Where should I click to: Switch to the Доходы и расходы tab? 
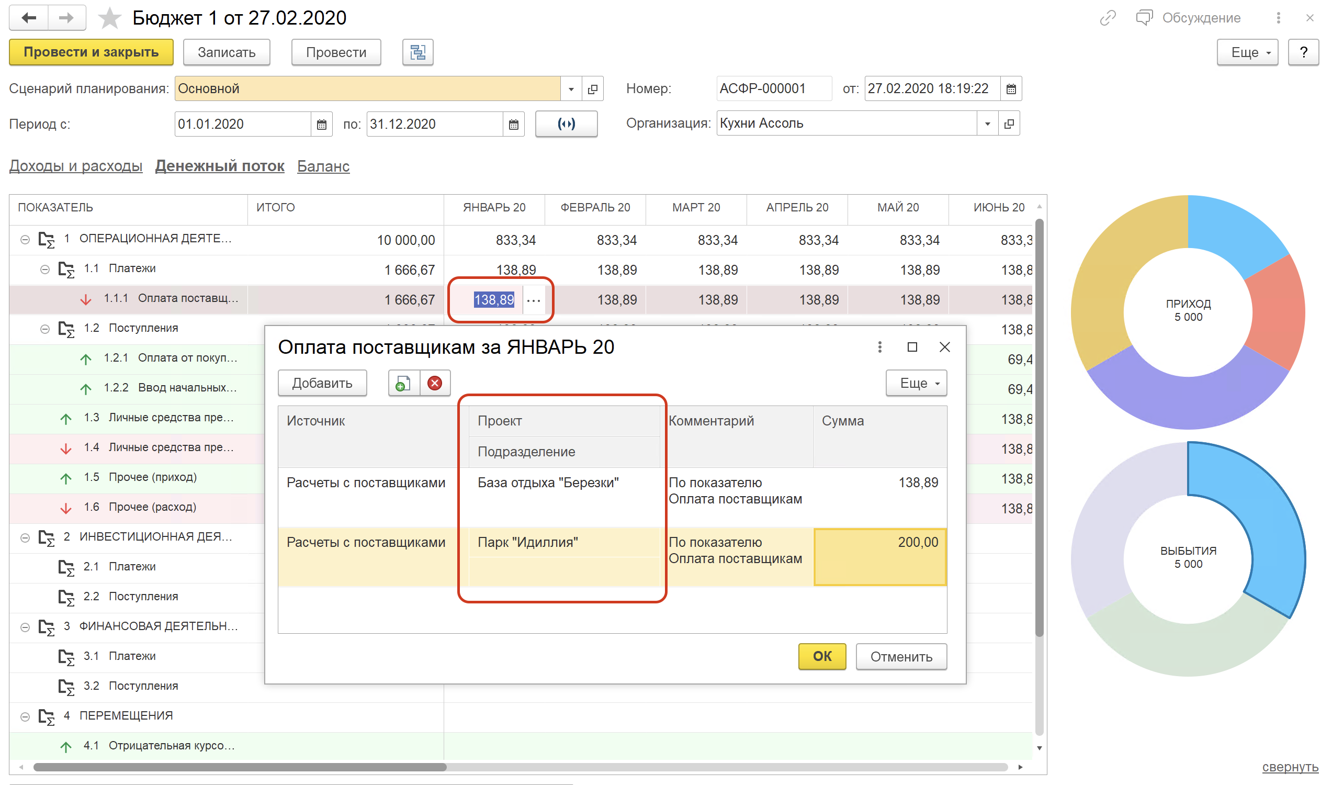76,166
